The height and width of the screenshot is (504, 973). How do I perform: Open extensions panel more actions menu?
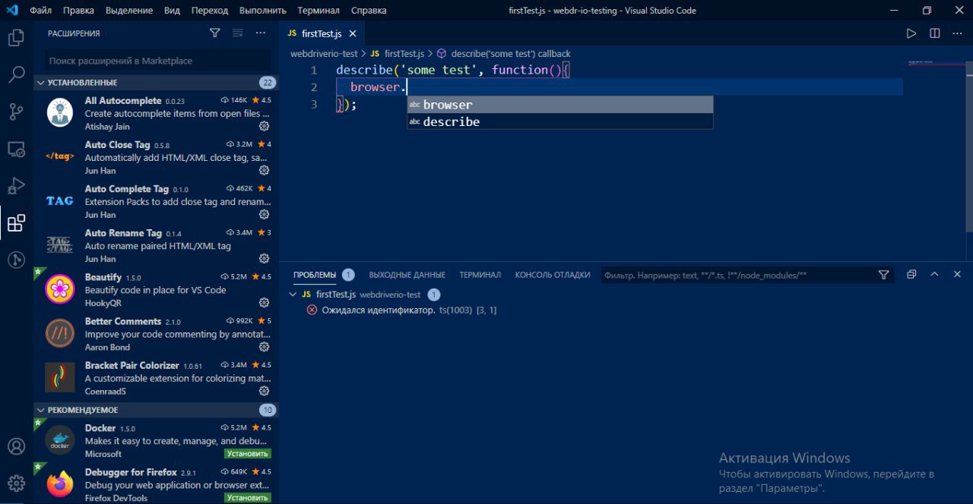click(261, 33)
